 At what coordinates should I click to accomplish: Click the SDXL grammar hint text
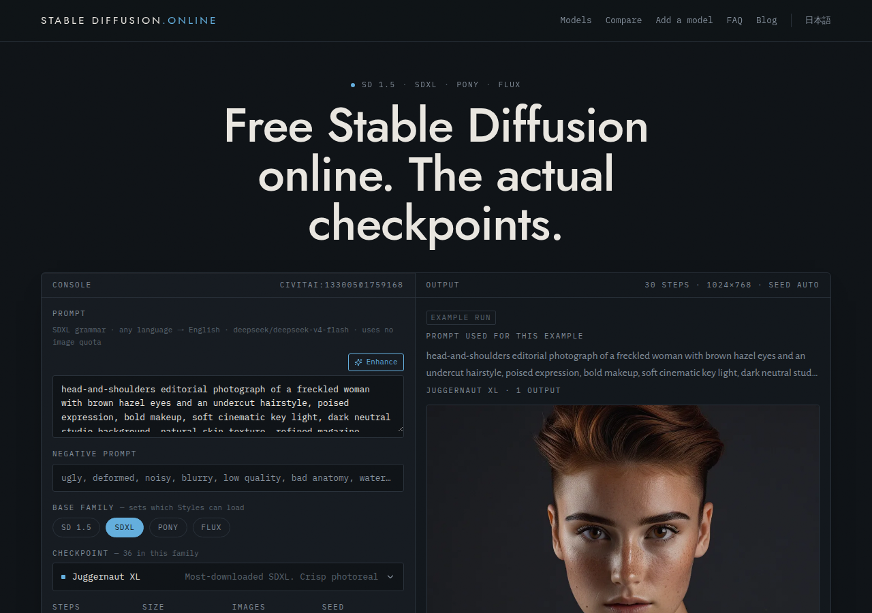point(223,336)
